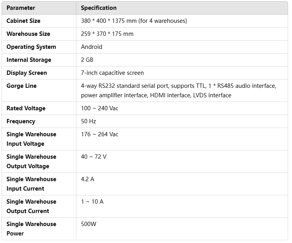The image size is (292, 243).
Task: Select the Warehouse Size label
Action: (x=28, y=34)
